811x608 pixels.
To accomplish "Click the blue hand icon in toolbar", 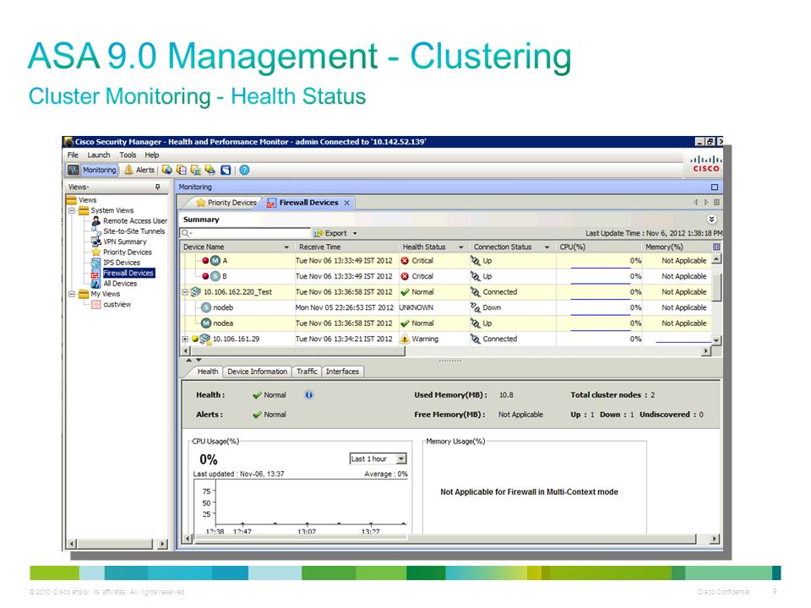I will [226, 170].
